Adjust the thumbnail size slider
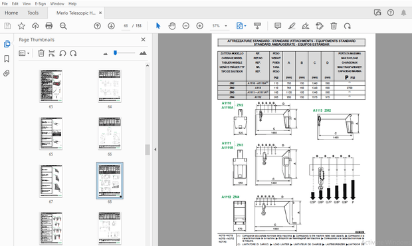This screenshot has height=246, width=412. (x=115, y=53)
